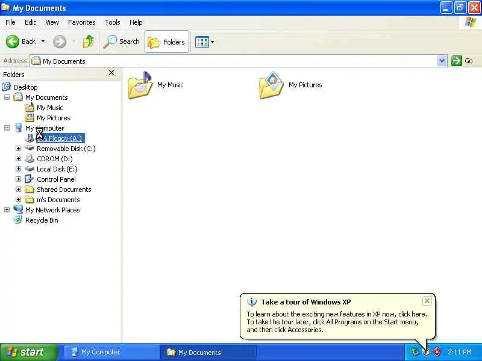The image size is (482, 361).
Task: Click the My Documents address bar icon
Action: click(x=36, y=61)
